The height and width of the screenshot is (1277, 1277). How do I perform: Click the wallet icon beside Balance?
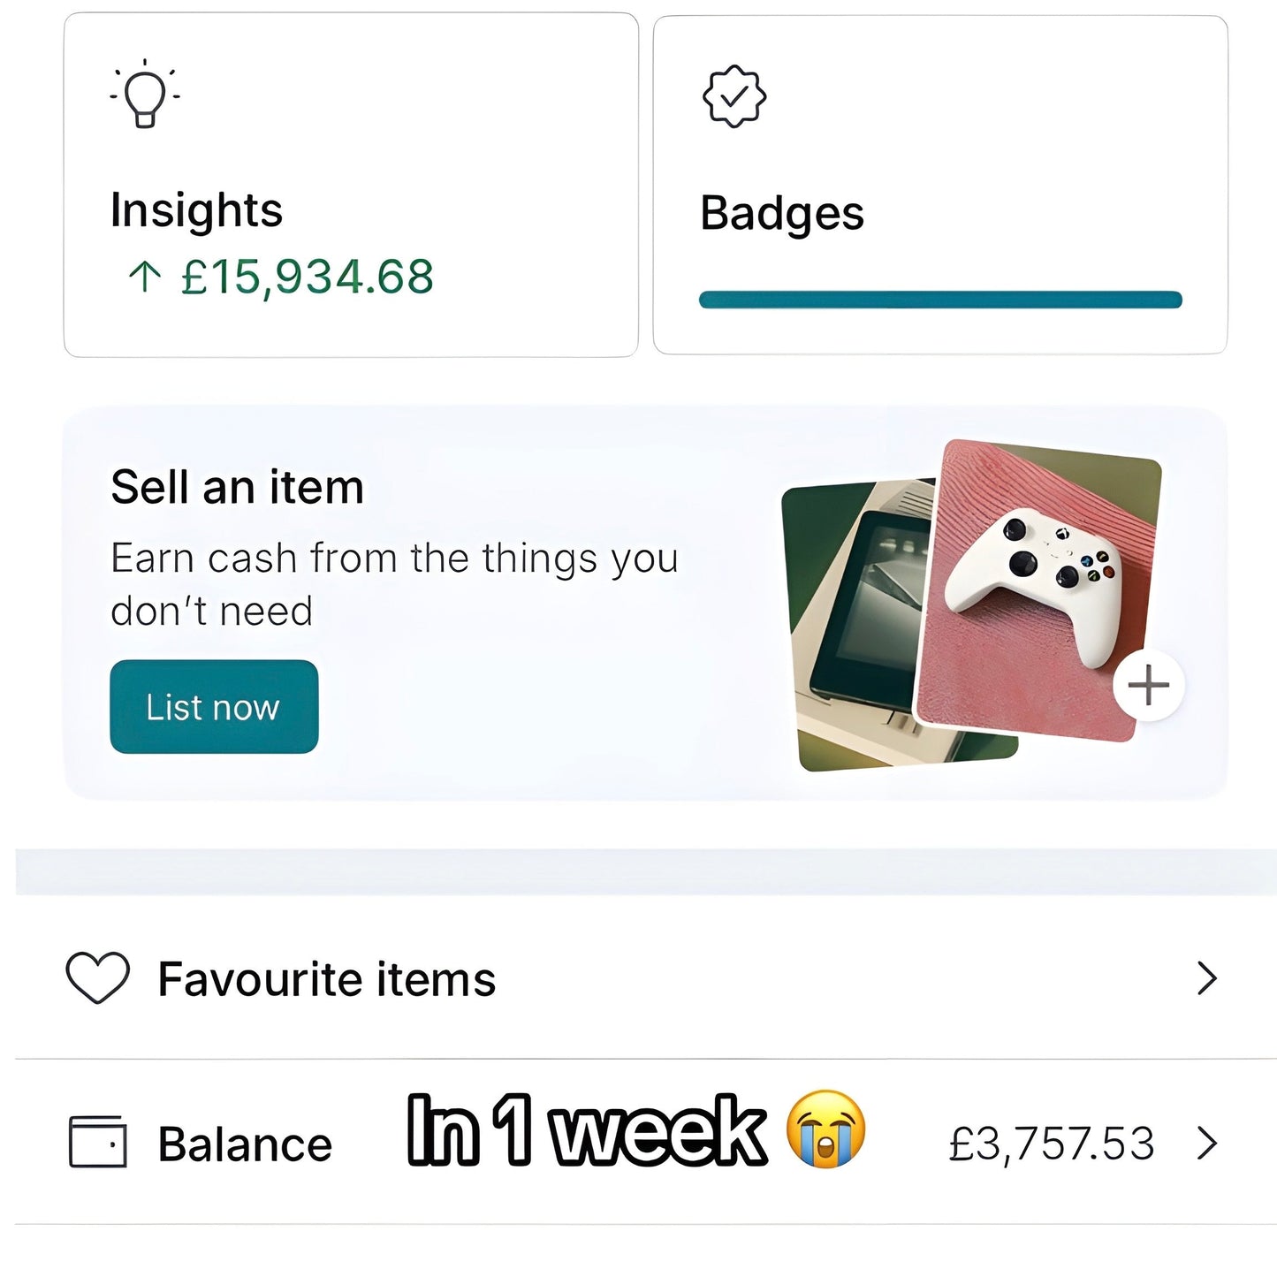(98, 1143)
